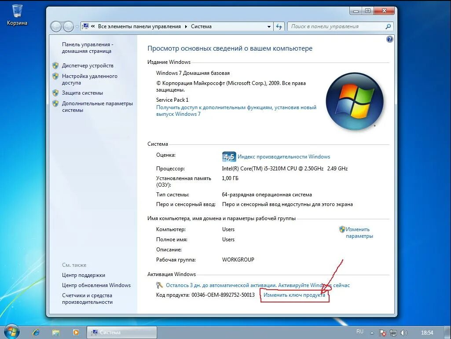Click the "Windows 7 Домашняя базовая" text
This screenshot has height=339, width=451.
[x=193, y=73]
